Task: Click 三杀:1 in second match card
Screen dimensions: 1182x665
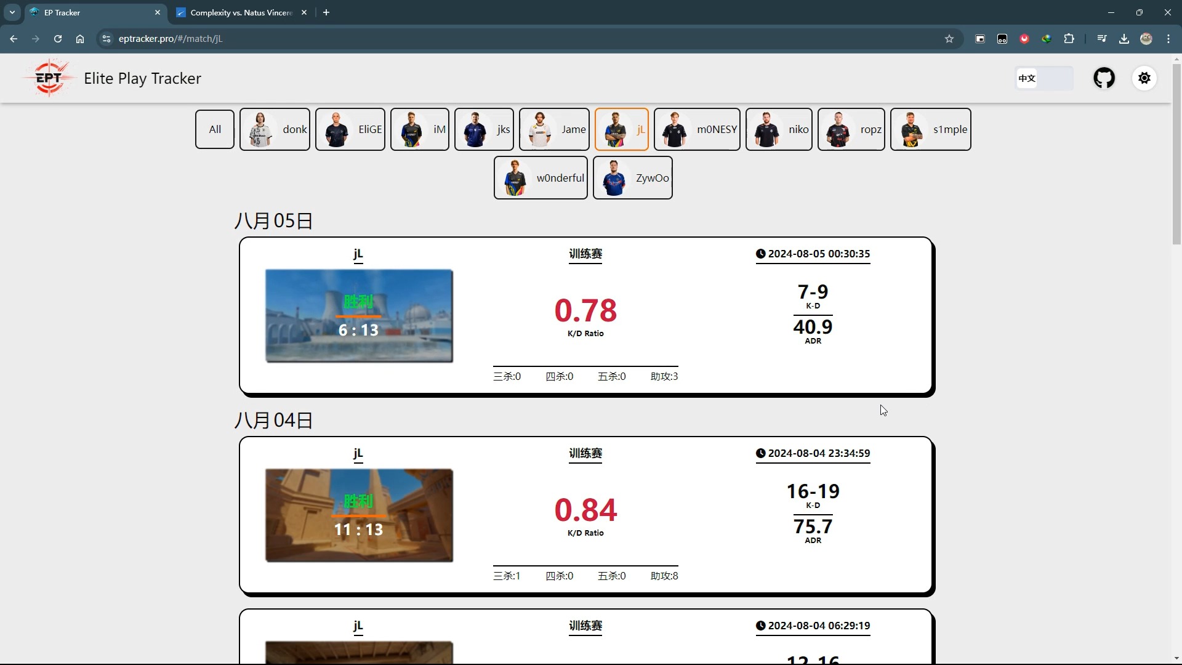Action: (507, 576)
